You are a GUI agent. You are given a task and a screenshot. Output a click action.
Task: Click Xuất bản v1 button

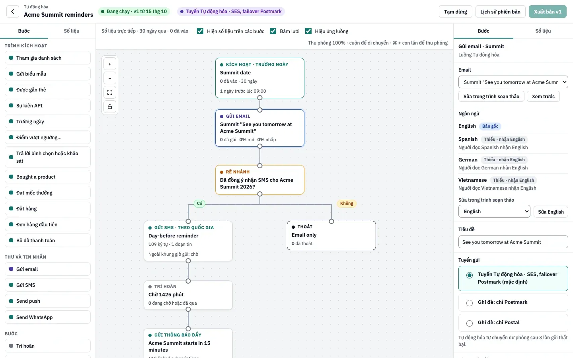coord(548,12)
